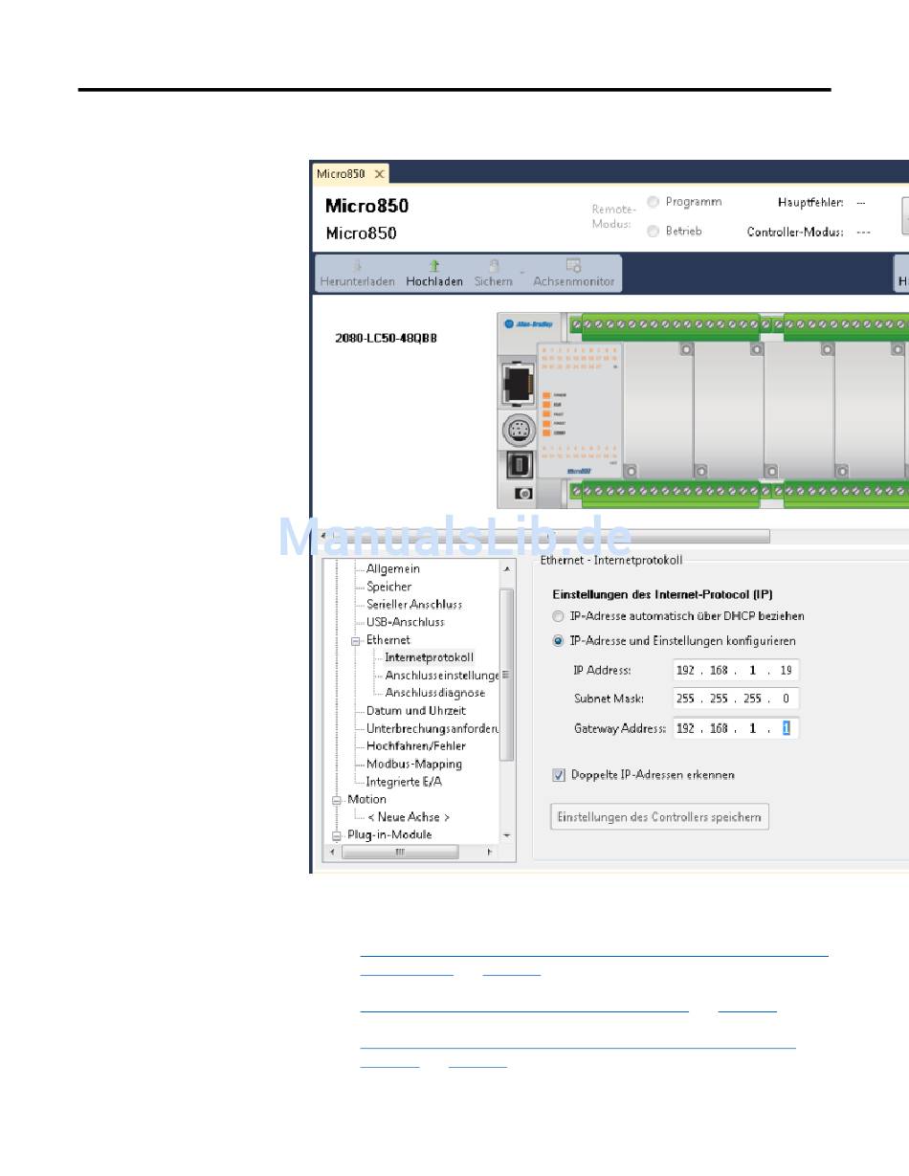Select the Plug-in-Module tree entry
The width and height of the screenshot is (909, 1176).
[389, 834]
